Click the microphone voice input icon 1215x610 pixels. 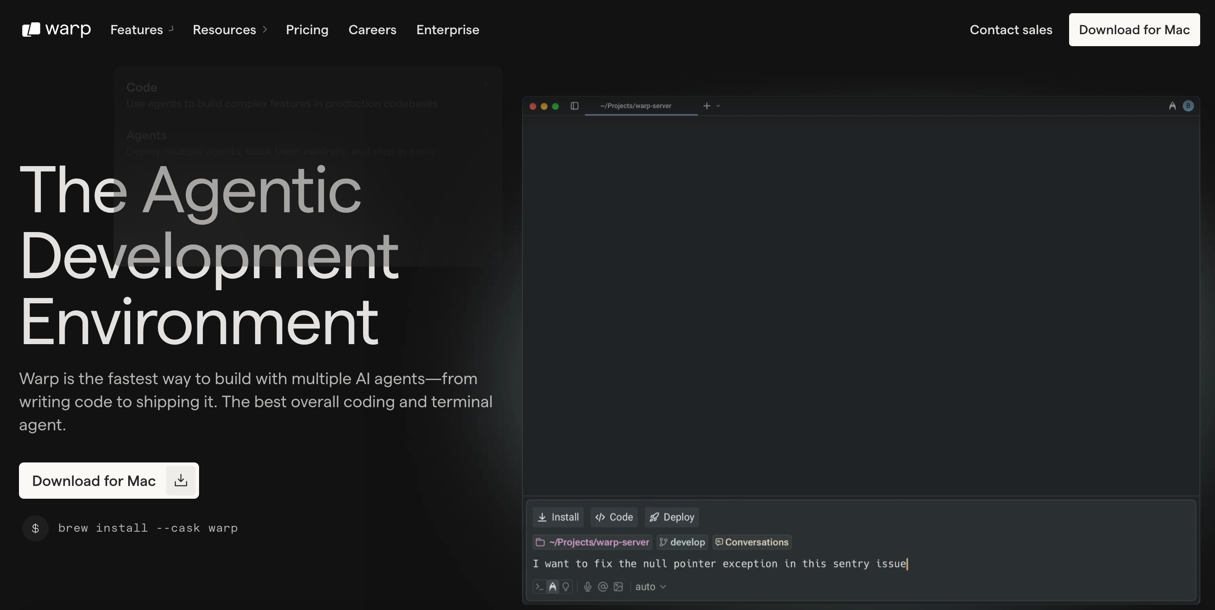tap(587, 587)
